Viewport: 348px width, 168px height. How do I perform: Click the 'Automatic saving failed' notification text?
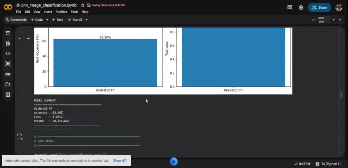(57, 160)
